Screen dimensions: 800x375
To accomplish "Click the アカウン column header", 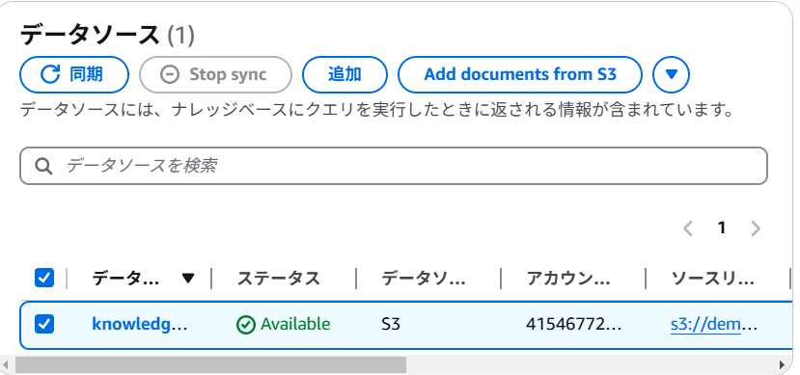I will (x=568, y=279).
